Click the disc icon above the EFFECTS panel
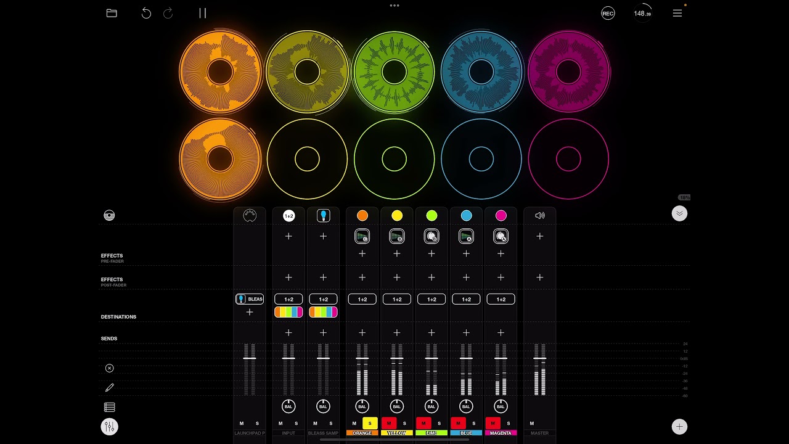This screenshot has height=444, width=789. pos(109,215)
